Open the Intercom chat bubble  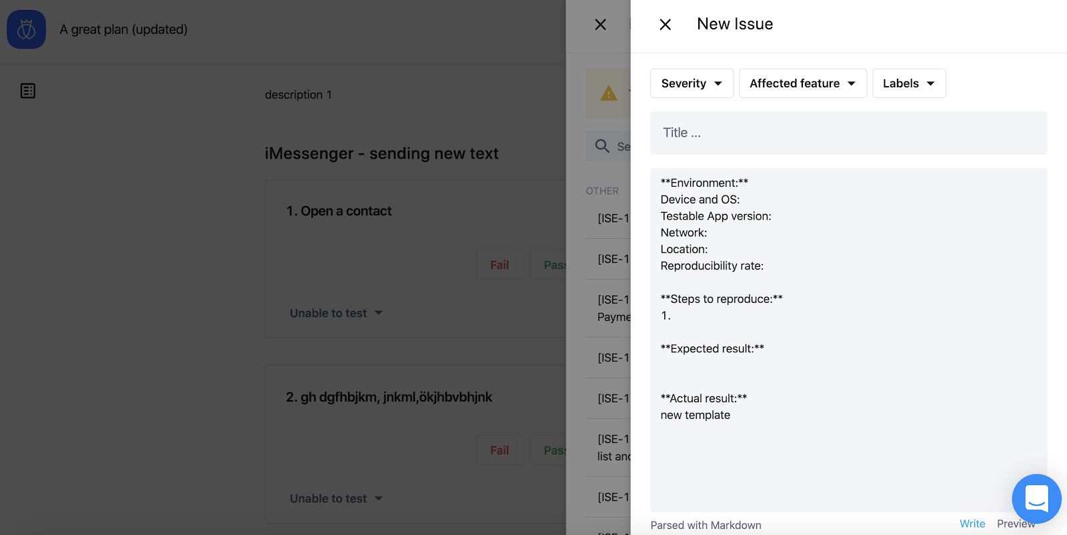[x=1036, y=498]
